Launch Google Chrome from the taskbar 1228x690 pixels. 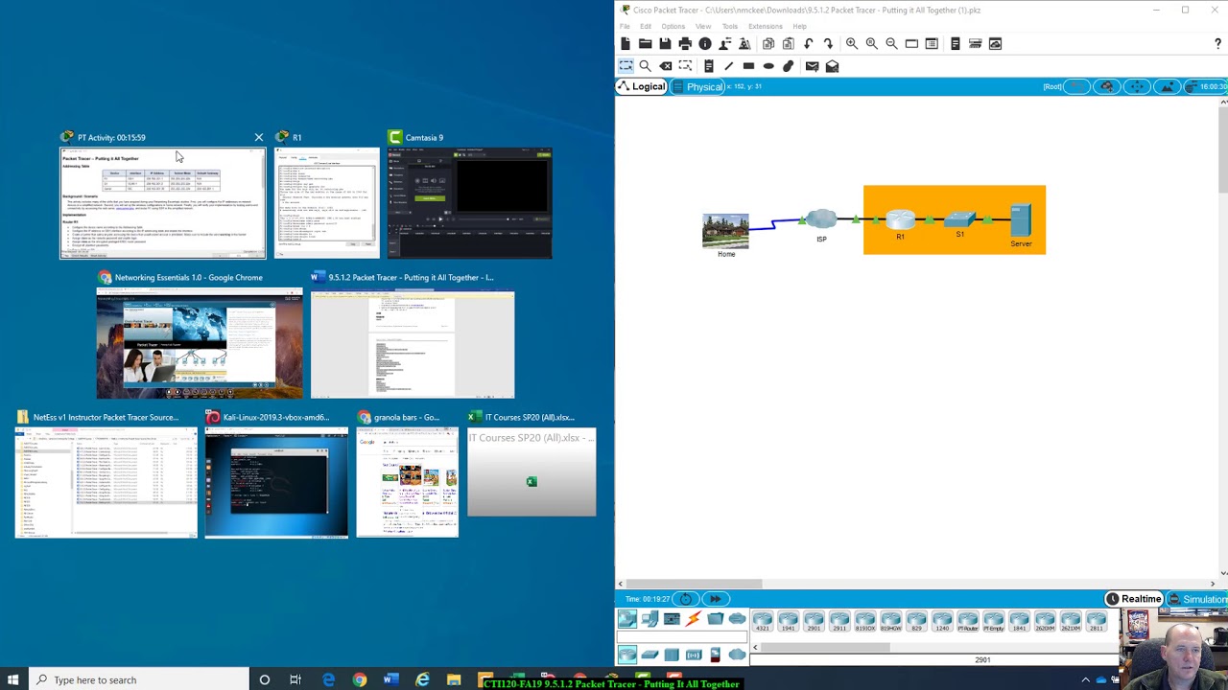tap(360, 680)
